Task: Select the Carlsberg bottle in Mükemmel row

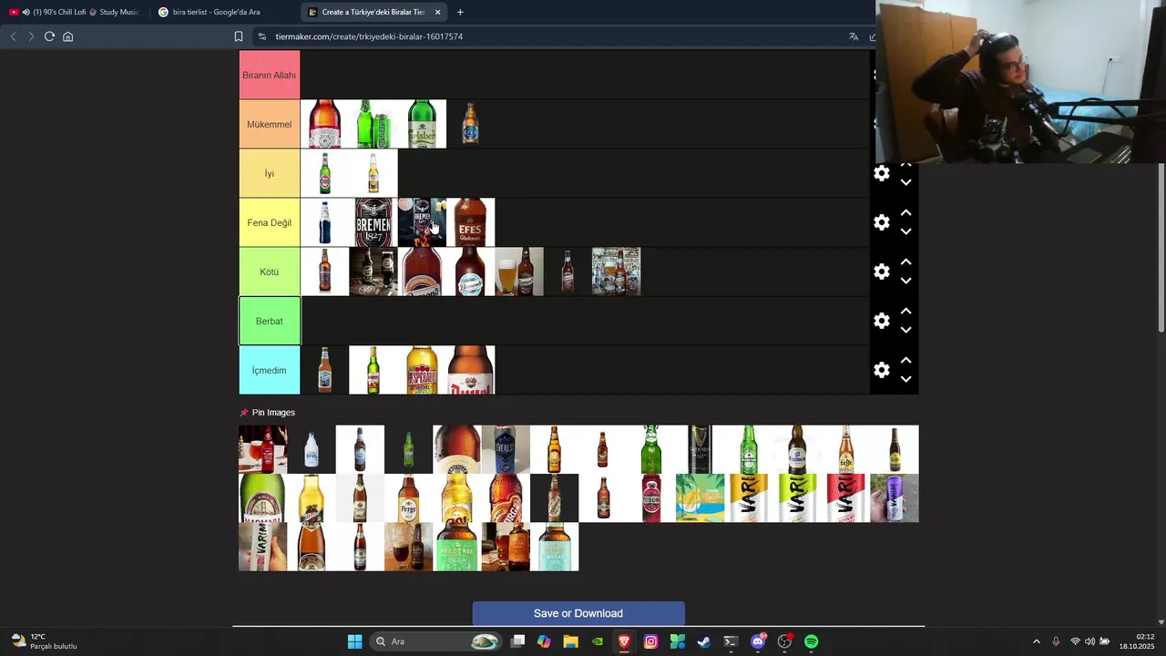Action: click(x=422, y=124)
